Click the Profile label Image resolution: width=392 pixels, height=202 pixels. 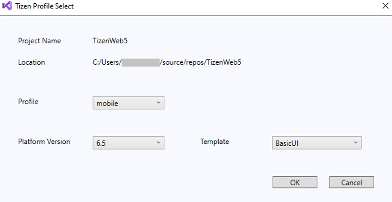[28, 101]
